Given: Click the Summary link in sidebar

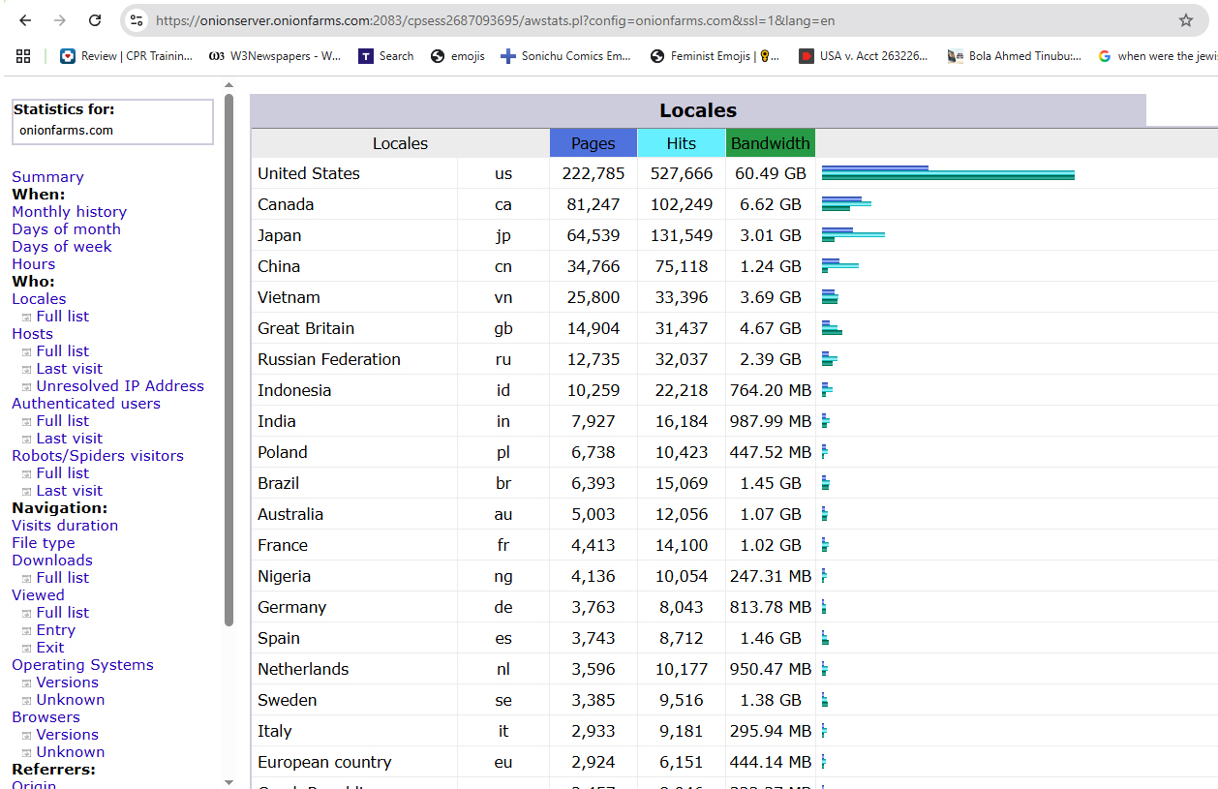Looking at the screenshot, I should click(x=47, y=177).
